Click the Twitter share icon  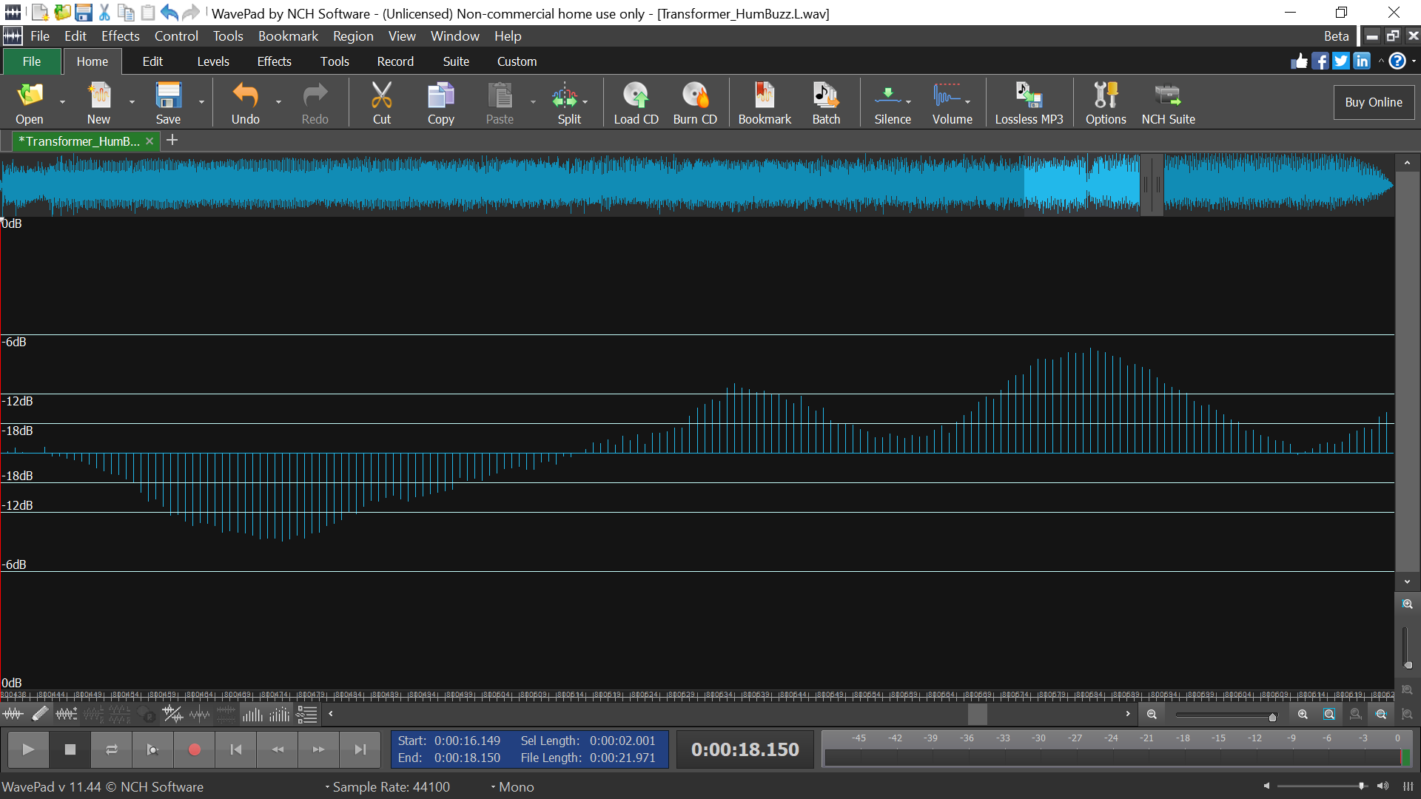1341,61
